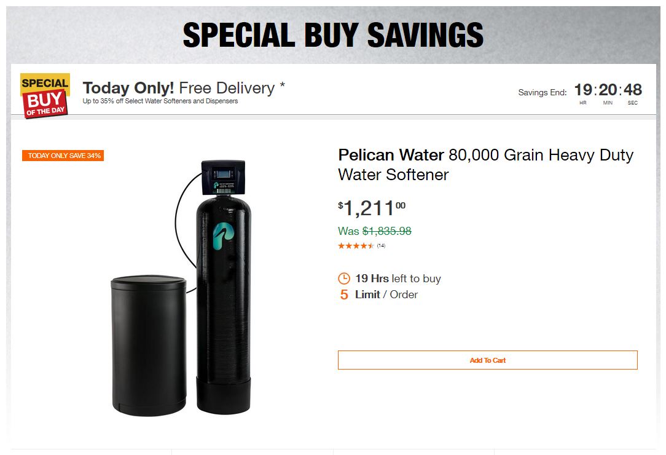Click the hours value in the countdown timer
The width and height of the screenshot is (666, 455).
(582, 90)
